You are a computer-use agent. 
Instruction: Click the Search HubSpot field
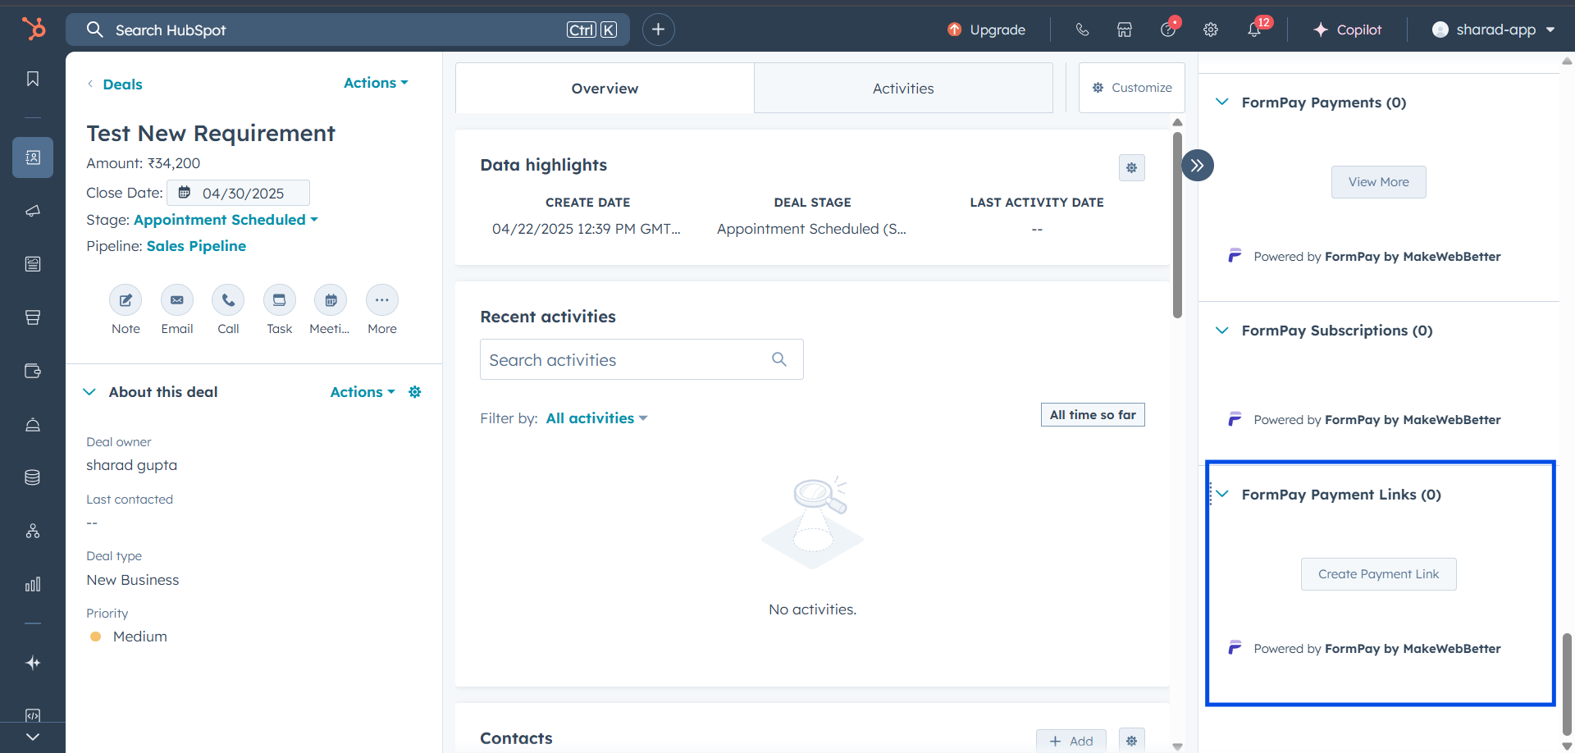(348, 30)
